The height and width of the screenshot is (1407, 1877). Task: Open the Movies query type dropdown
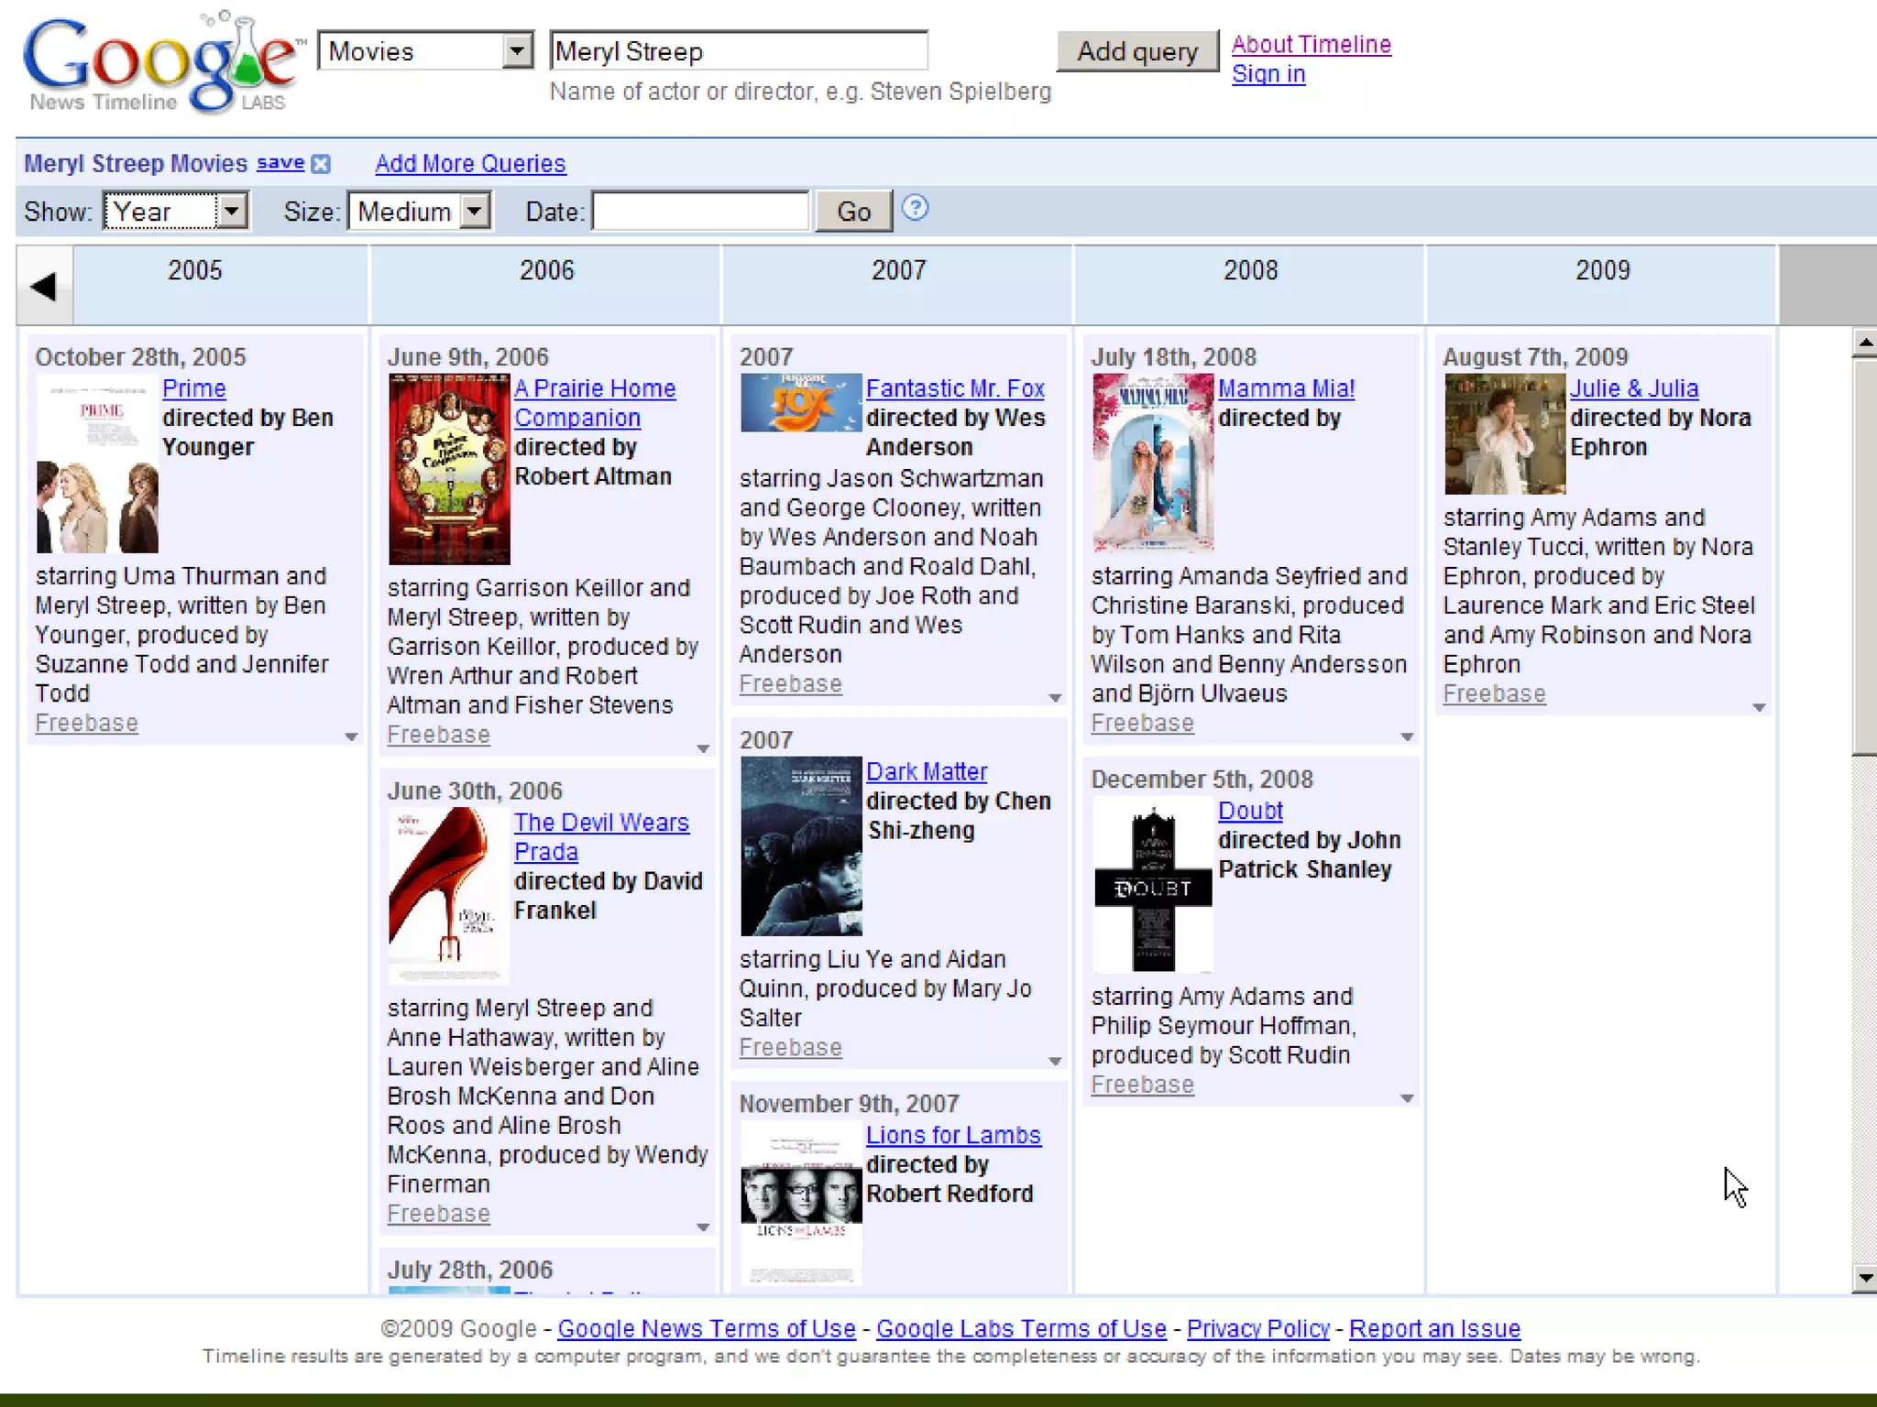[517, 50]
